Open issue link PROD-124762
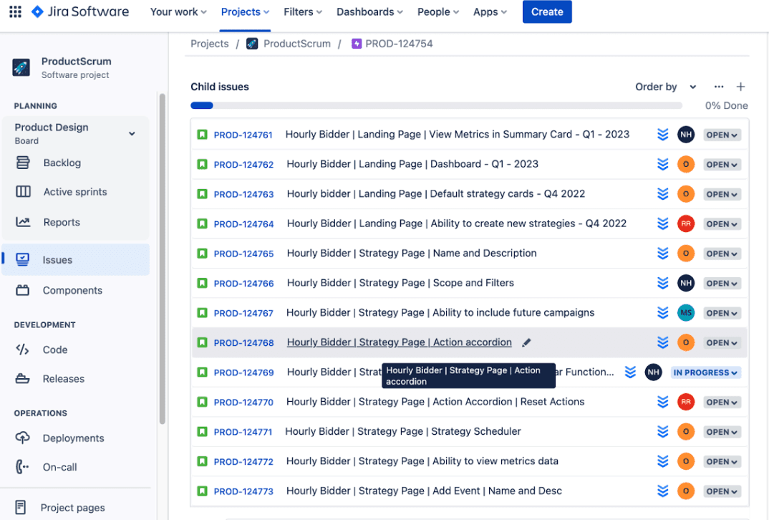Screen dimensions: 769x520 point(243,164)
